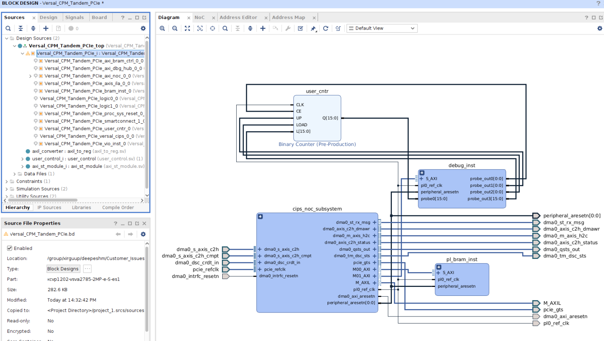Image resolution: width=604 pixels, height=341 pixels.
Task: Open Diagram settings via the gear icon
Action: point(600,28)
